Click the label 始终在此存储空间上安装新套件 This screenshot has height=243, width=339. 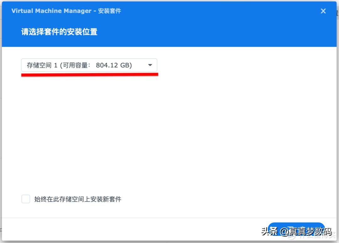pos(78,199)
